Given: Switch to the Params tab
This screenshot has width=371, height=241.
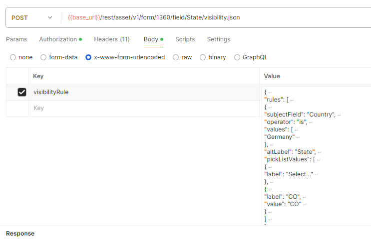Looking at the screenshot, I should (16, 39).
